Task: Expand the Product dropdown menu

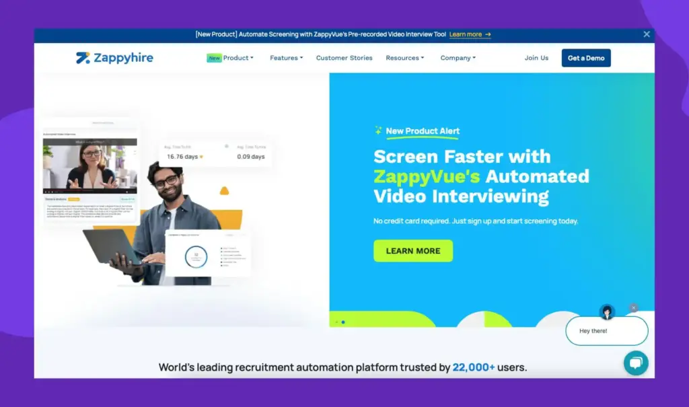Action: click(x=238, y=58)
